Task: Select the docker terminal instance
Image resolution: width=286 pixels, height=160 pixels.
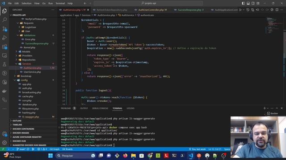Action: 273,113
